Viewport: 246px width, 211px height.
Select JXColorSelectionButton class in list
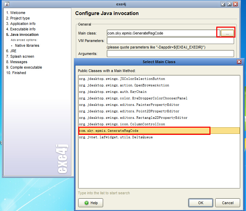pyautogui.click(x=122, y=79)
